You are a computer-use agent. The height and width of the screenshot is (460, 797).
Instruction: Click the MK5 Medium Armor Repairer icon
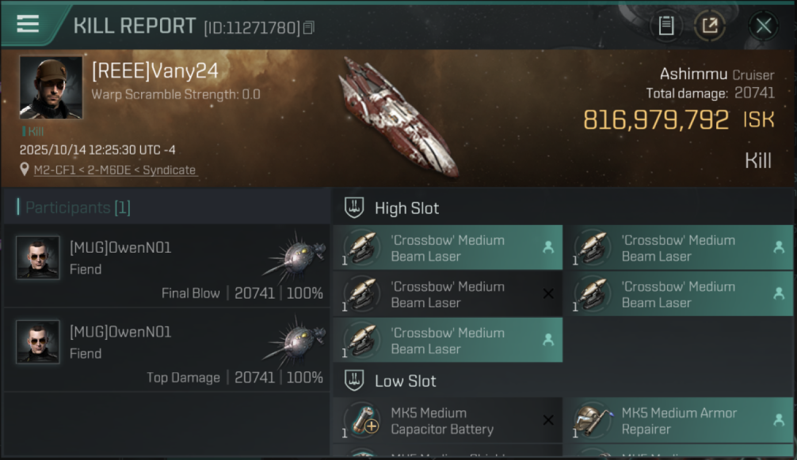coord(593,421)
